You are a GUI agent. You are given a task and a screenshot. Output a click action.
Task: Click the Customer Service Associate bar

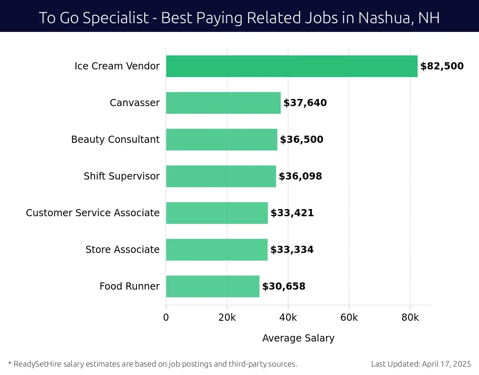217,213
